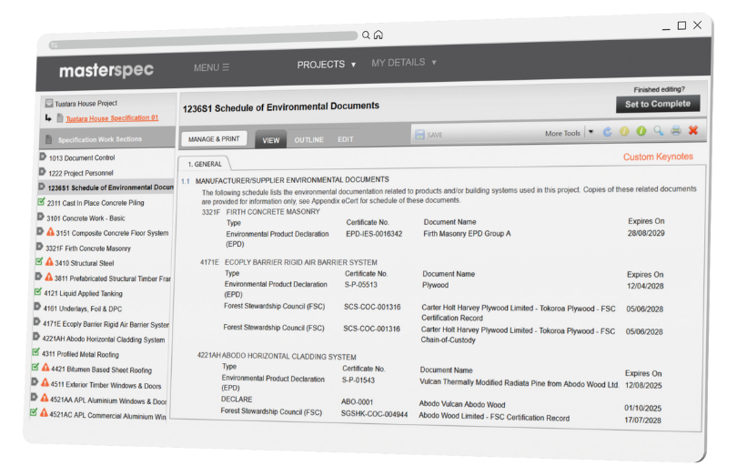Screen dimensions: 737x476
Task: Click heading MANUFACTURER/SUPPLIER ENVIRONMENTAL DOCUMENTS
Action: (292, 180)
